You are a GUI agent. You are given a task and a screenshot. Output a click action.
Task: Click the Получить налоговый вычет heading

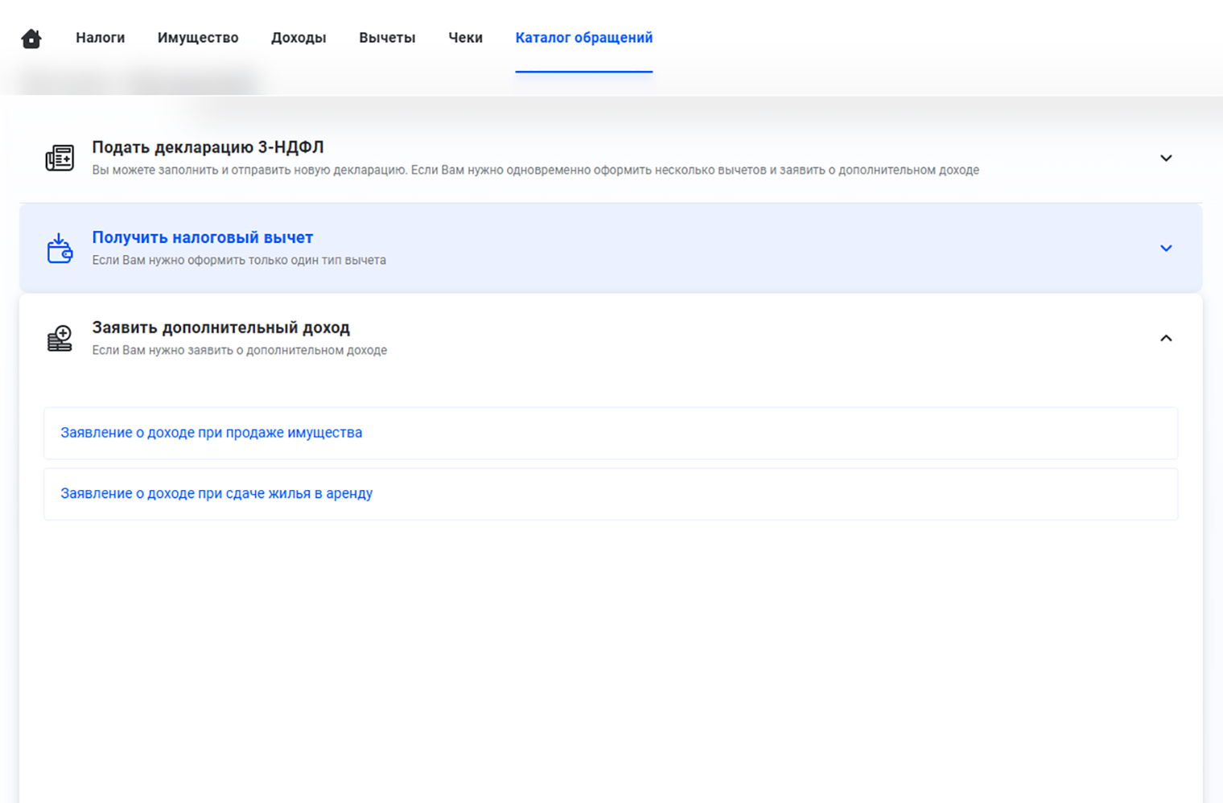203,237
